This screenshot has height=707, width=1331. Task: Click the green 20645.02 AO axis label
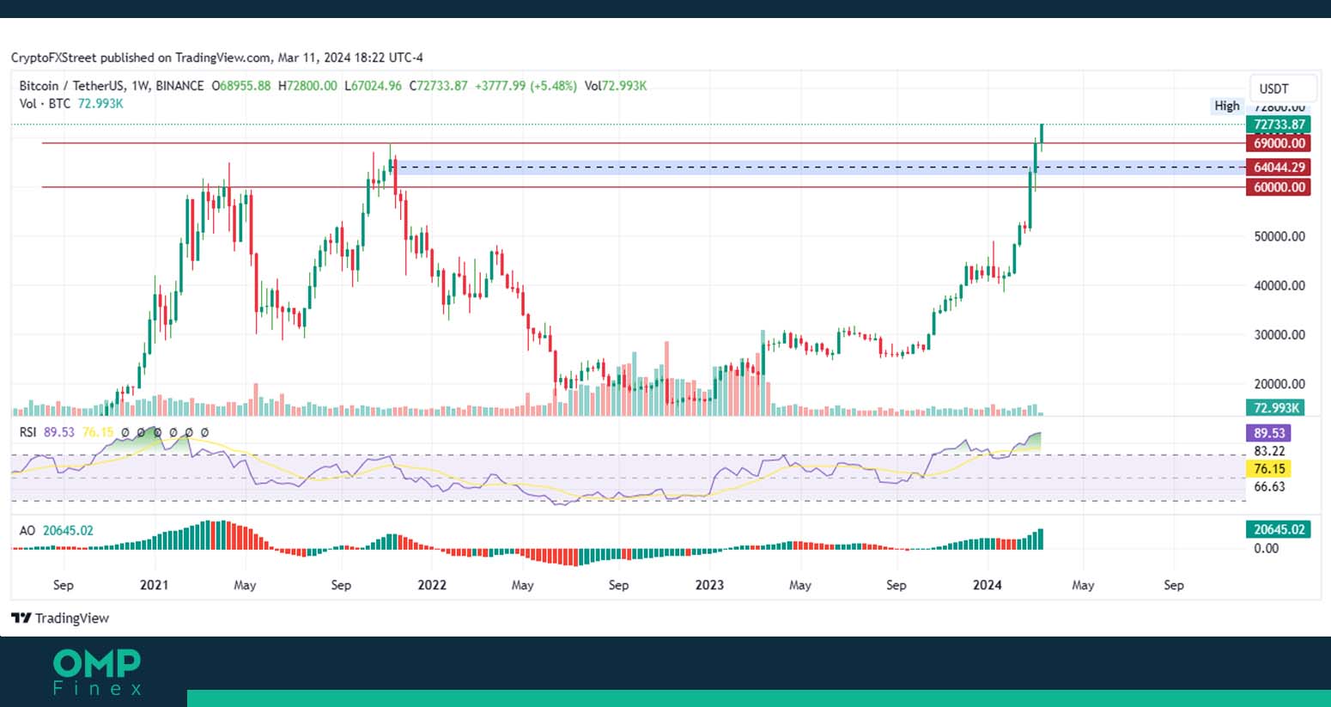point(1279,529)
